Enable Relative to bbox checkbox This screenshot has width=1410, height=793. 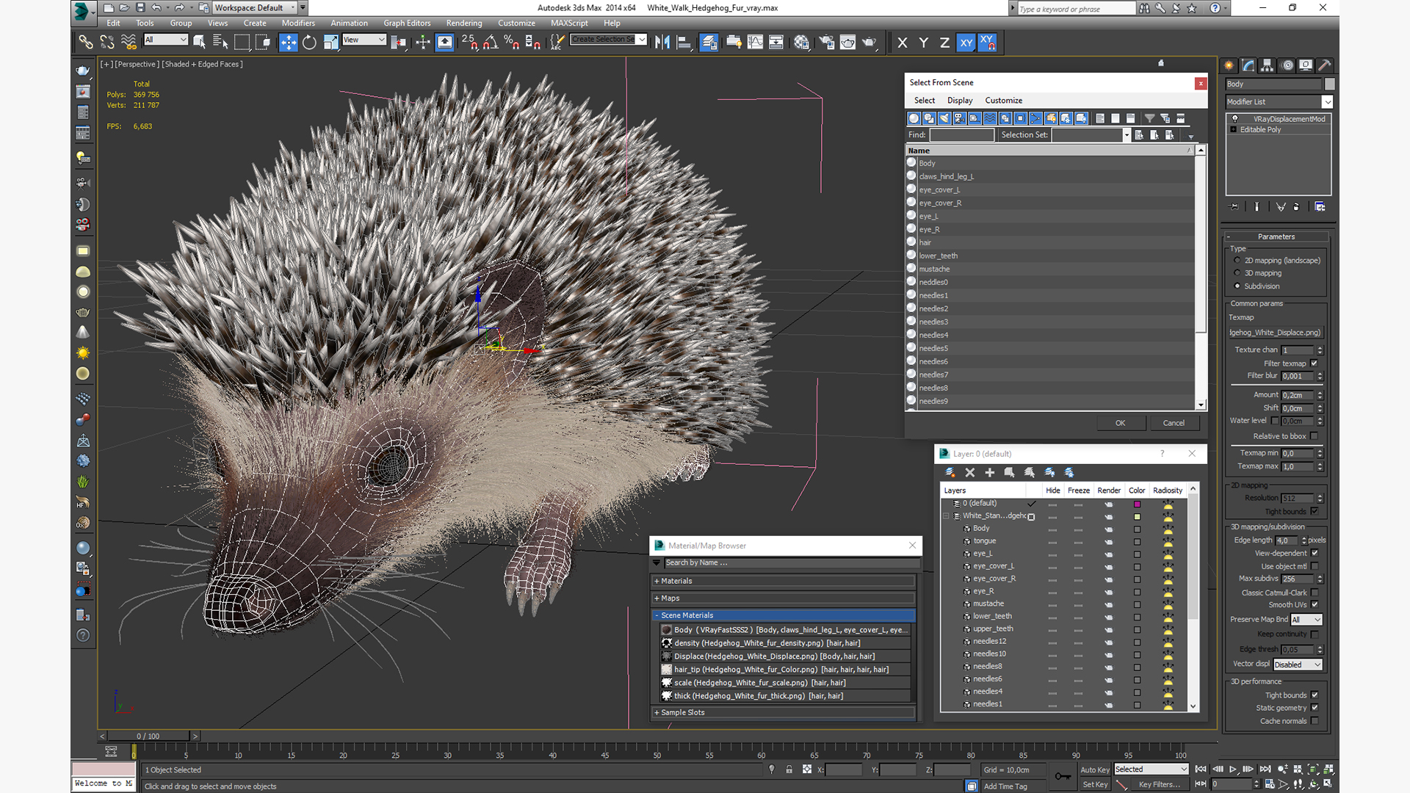coord(1315,436)
